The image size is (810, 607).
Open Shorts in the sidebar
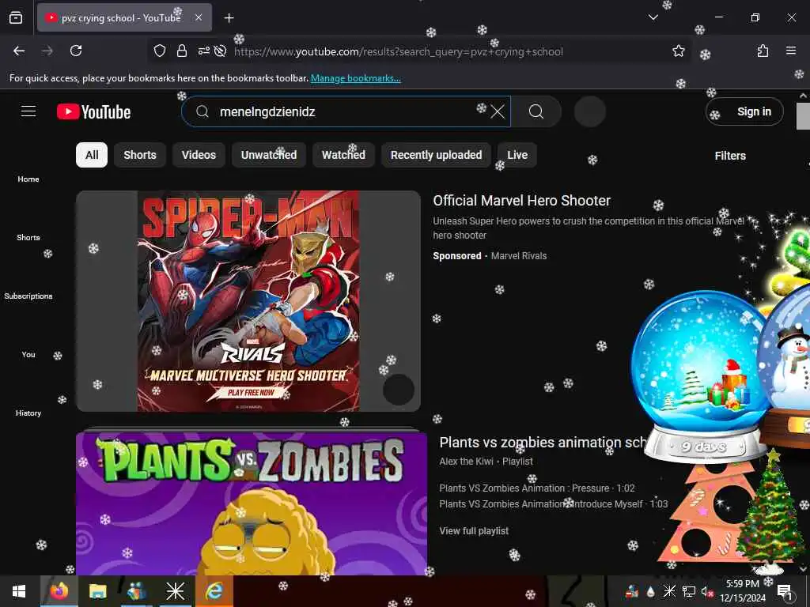(28, 237)
